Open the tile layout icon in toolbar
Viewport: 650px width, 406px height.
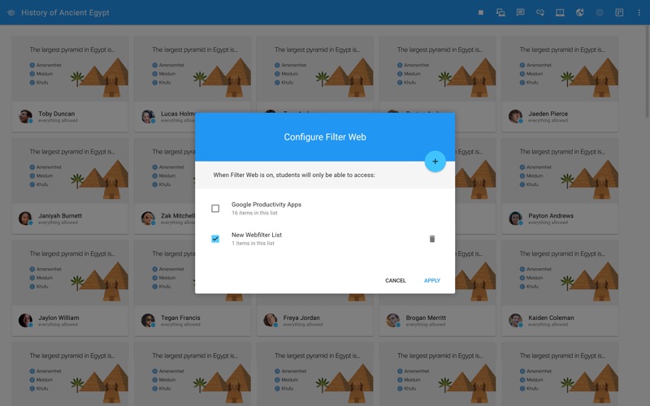[619, 12]
